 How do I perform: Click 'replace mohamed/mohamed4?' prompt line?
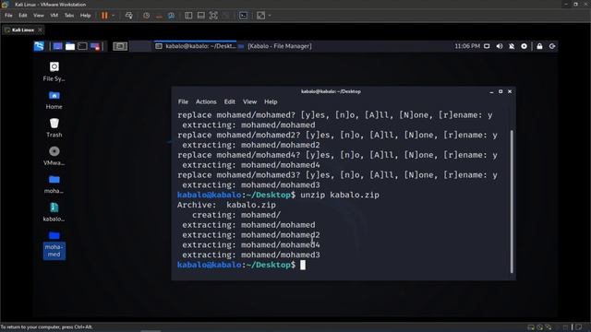pyautogui.click(x=337, y=155)
